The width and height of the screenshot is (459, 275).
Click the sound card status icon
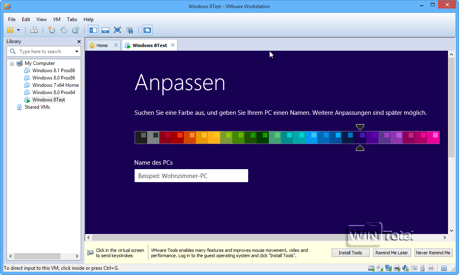coord(405,268)
